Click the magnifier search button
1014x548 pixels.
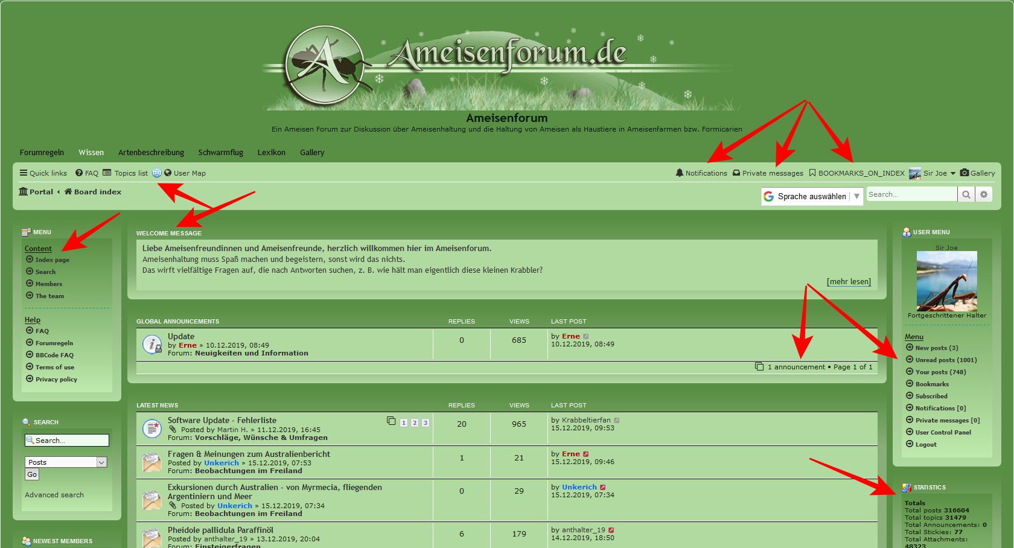(966, 194)
